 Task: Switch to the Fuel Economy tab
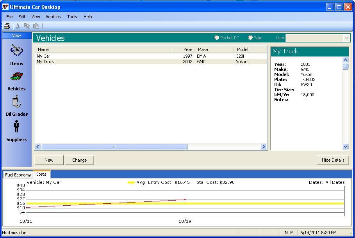pos(18,175)
